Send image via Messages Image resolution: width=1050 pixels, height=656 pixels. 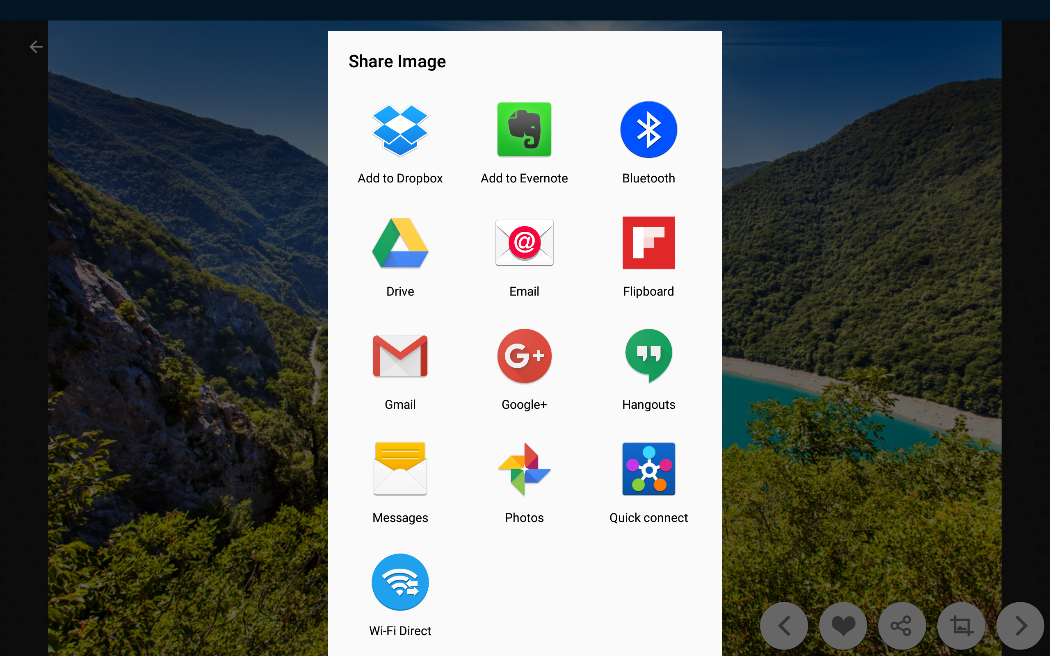(399, 482)
